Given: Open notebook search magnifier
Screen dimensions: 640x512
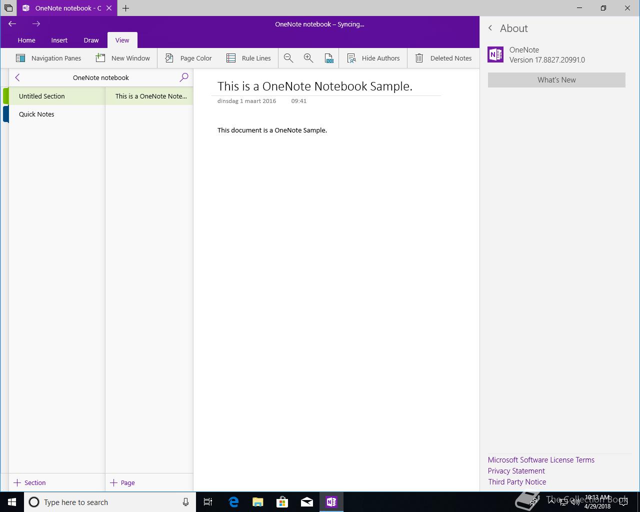Looking at the screenshot, I should 184,77.
